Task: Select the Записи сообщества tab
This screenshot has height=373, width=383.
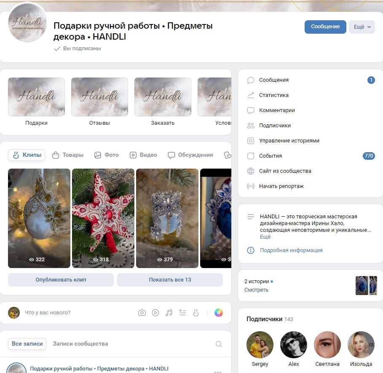Action: [80, 343]
